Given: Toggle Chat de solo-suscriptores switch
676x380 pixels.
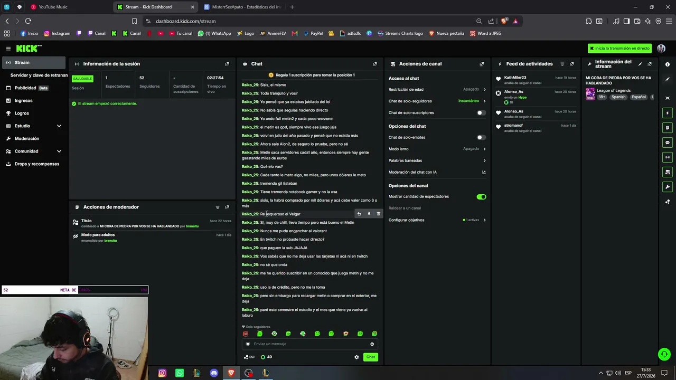Looking at the screenshot, I should click(x=481, y=113).
